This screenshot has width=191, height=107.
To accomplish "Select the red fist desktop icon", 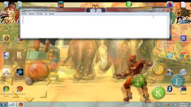I will (170, 4).
